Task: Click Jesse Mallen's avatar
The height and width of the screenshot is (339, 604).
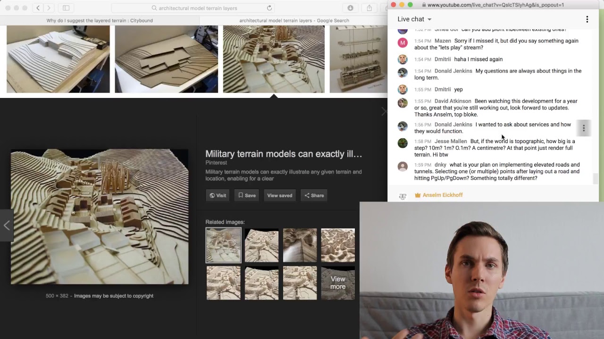Action: (x=403, y=143)
